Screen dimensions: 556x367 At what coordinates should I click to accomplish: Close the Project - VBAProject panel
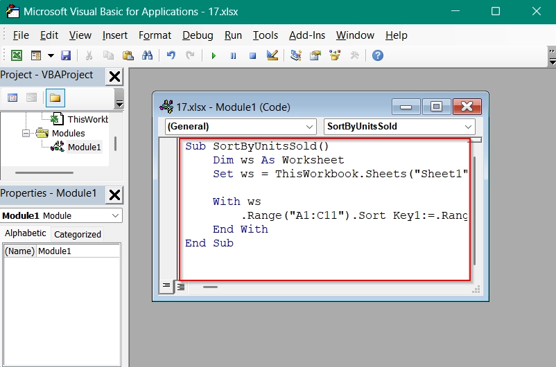(114, 77)
